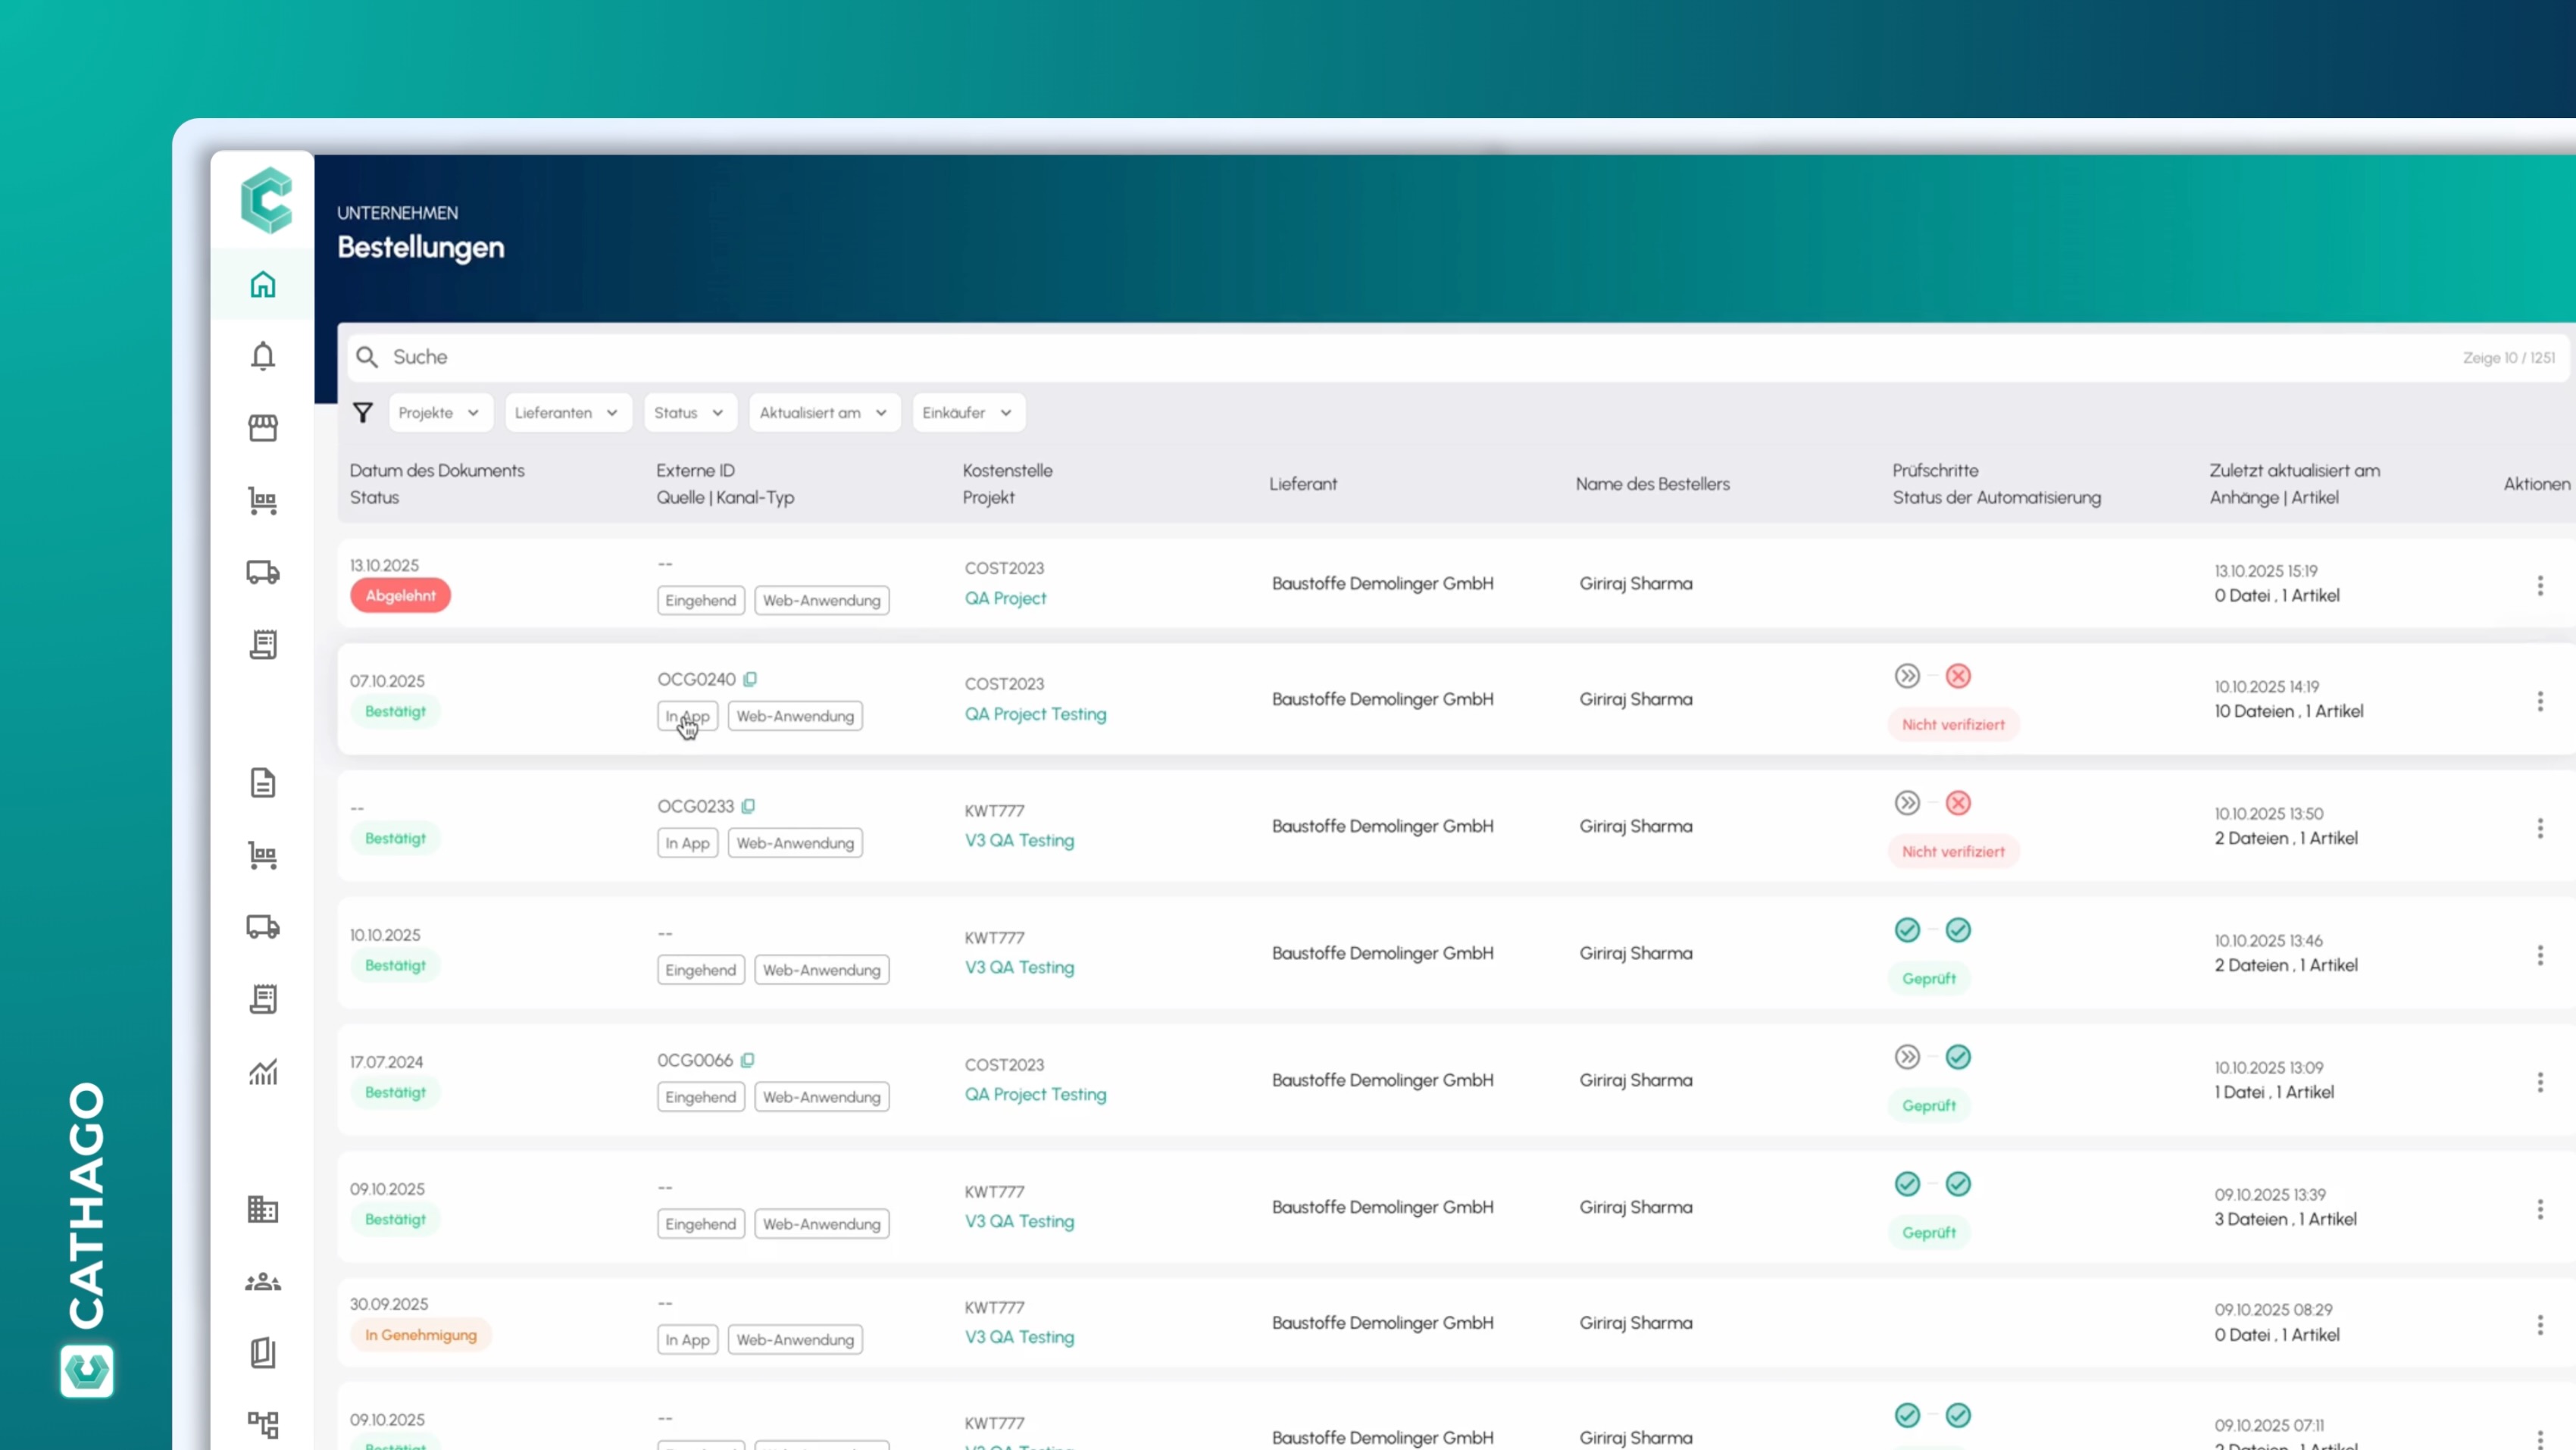Open actions menu for Abgelehnt order
The image size is (2576, 1450).
pyautogui.click(x=2539, y=585)
